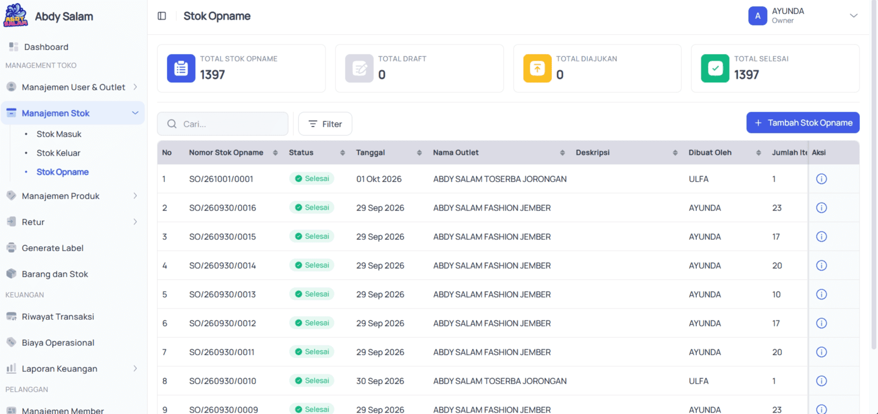Image resolution: width=878 pixels, height=414 pixels.
Task: Sort table by Dibuat Oleh column
Action: pyautogui.click(x=759, y=153)
